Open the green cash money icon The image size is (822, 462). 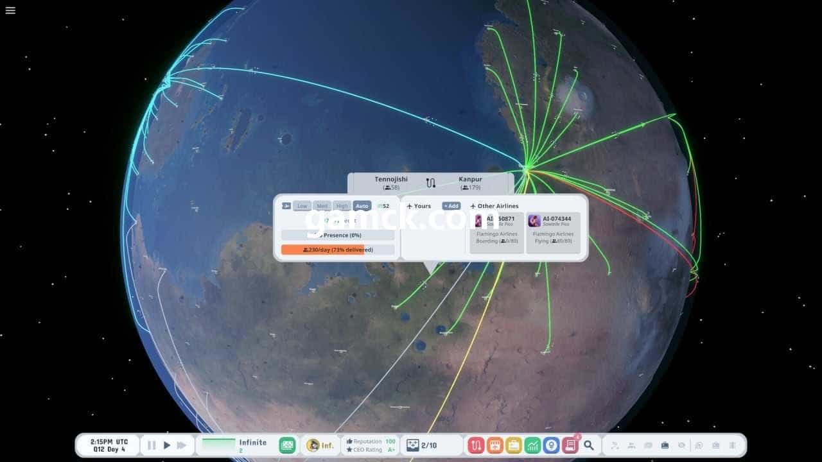pyautogui.click(x=287, y=445)
